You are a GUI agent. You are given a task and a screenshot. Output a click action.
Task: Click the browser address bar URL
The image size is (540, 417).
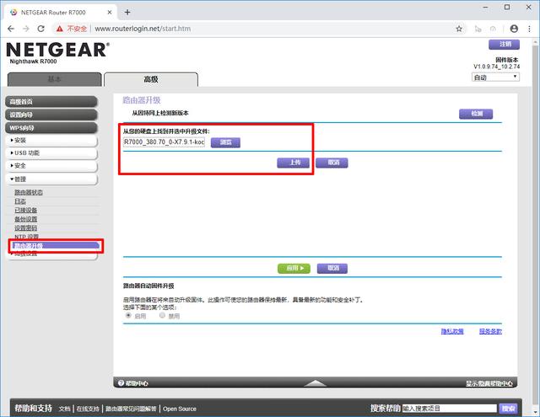[x=143, y=29]
